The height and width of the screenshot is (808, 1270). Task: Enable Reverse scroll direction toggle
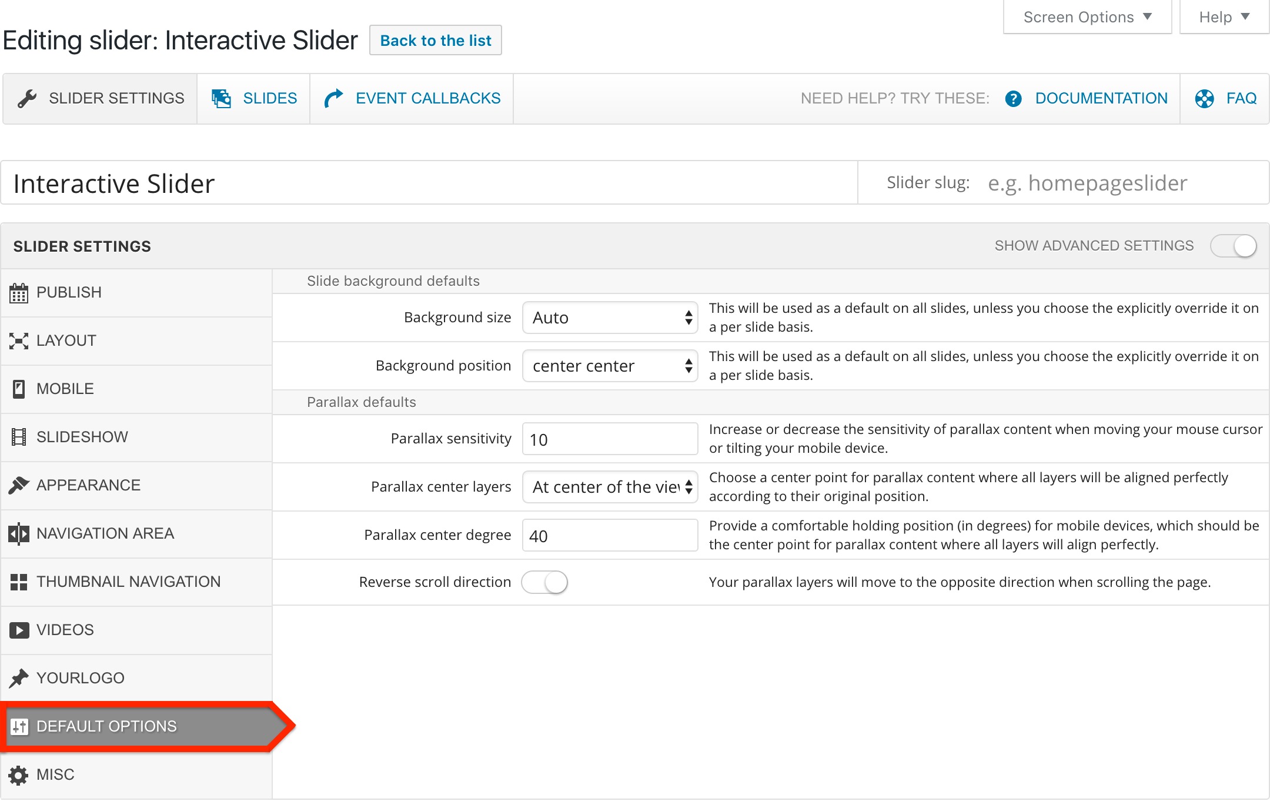(x=544, y=582)
